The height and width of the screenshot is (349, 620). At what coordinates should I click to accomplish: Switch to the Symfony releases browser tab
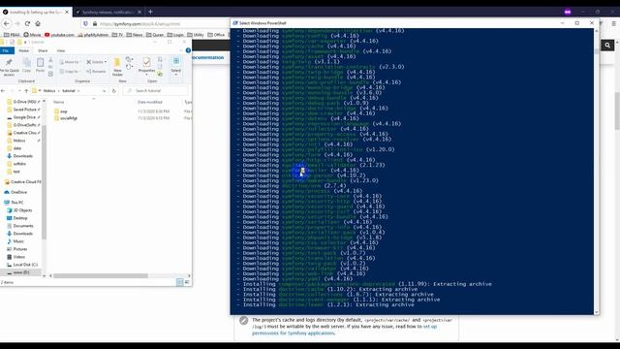[x=108, y=12]
